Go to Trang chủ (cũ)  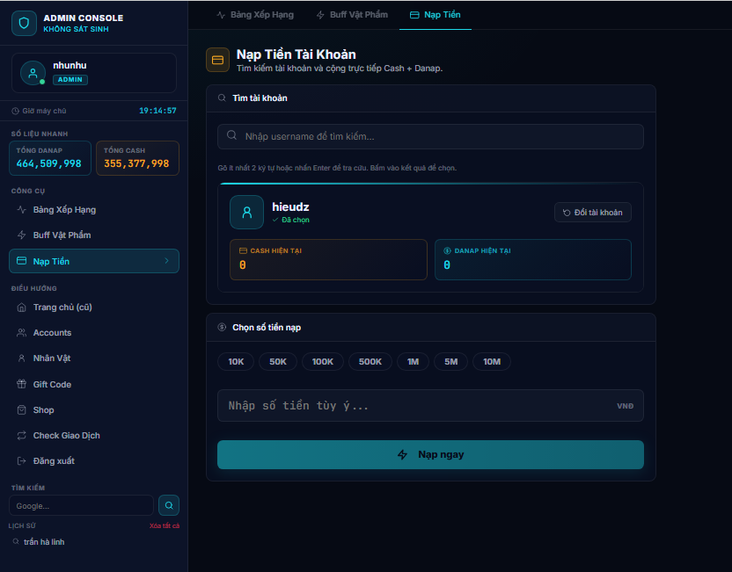coord(94,308)
